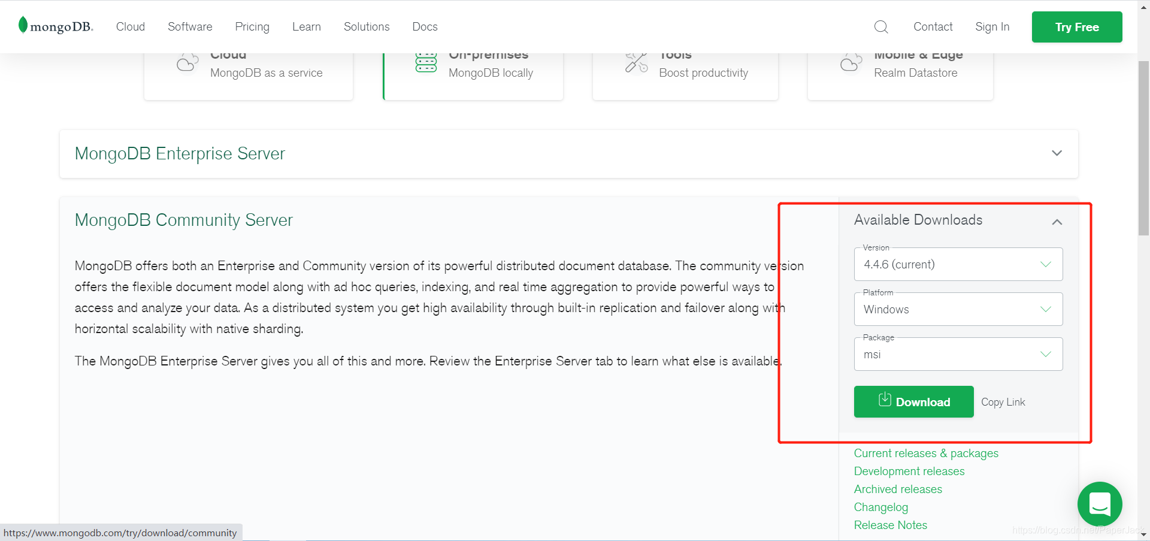Click the Tools wrench icon

coord(636,62)
